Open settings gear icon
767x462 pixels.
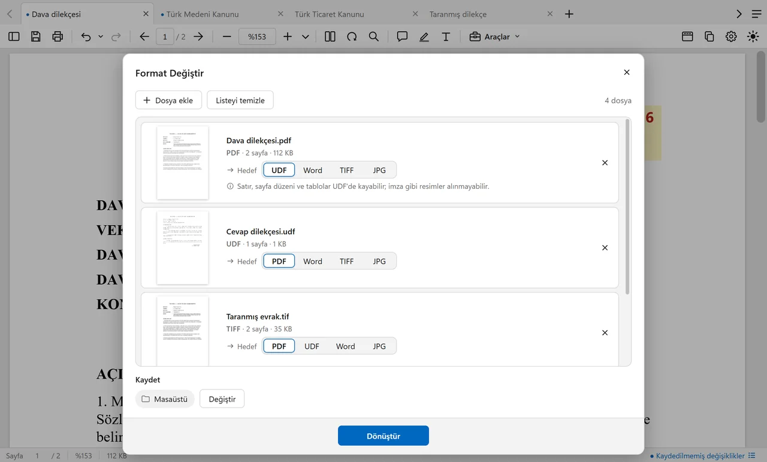[731, 37]
